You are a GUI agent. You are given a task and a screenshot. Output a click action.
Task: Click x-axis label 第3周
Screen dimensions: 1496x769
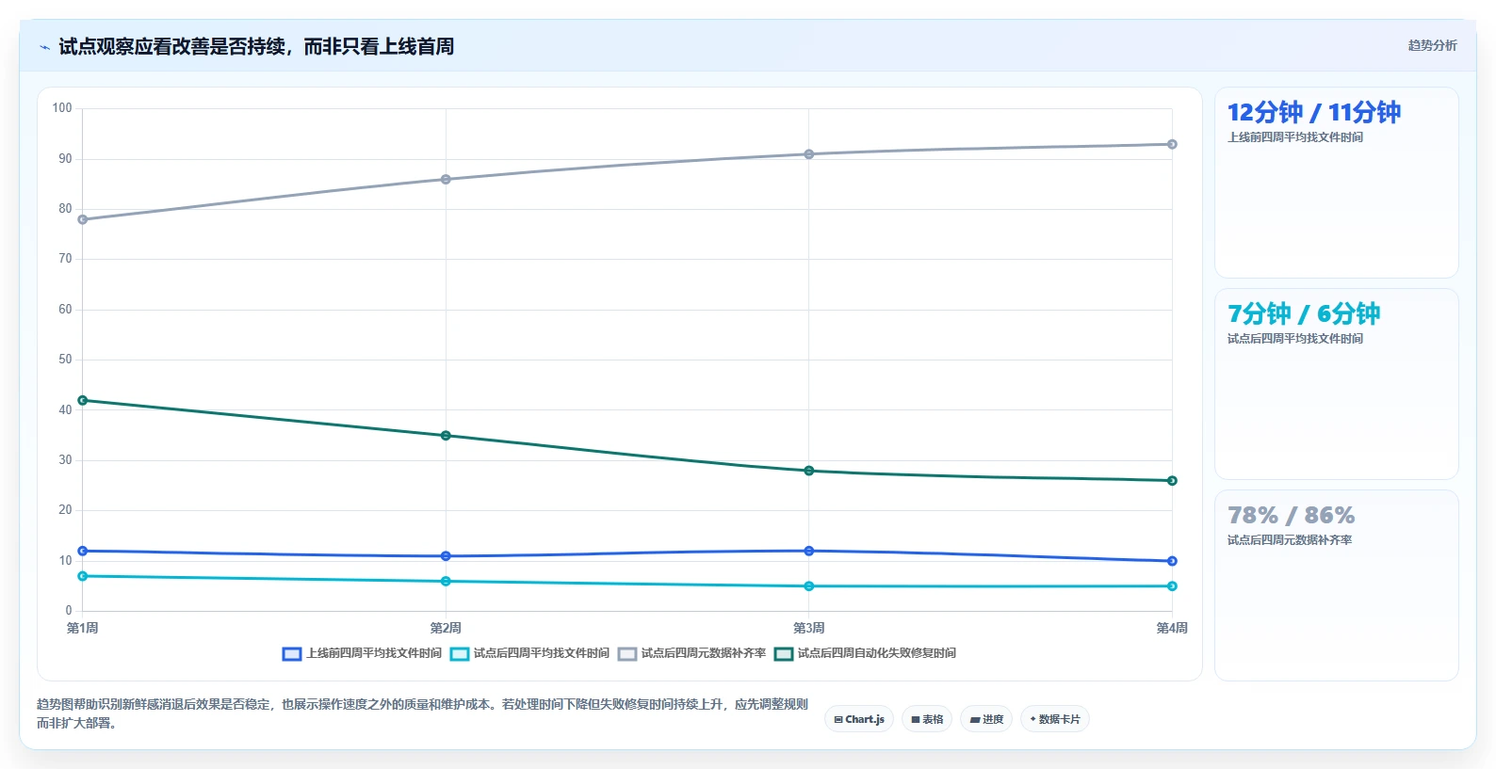click(809, 628)
